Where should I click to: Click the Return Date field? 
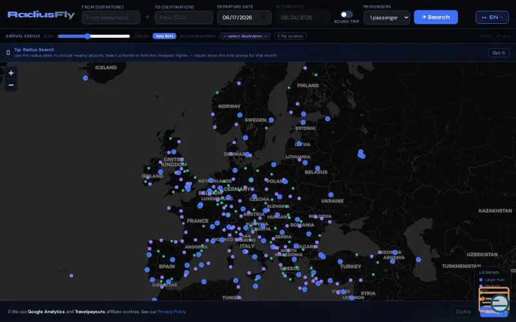[x=303, y=17]
